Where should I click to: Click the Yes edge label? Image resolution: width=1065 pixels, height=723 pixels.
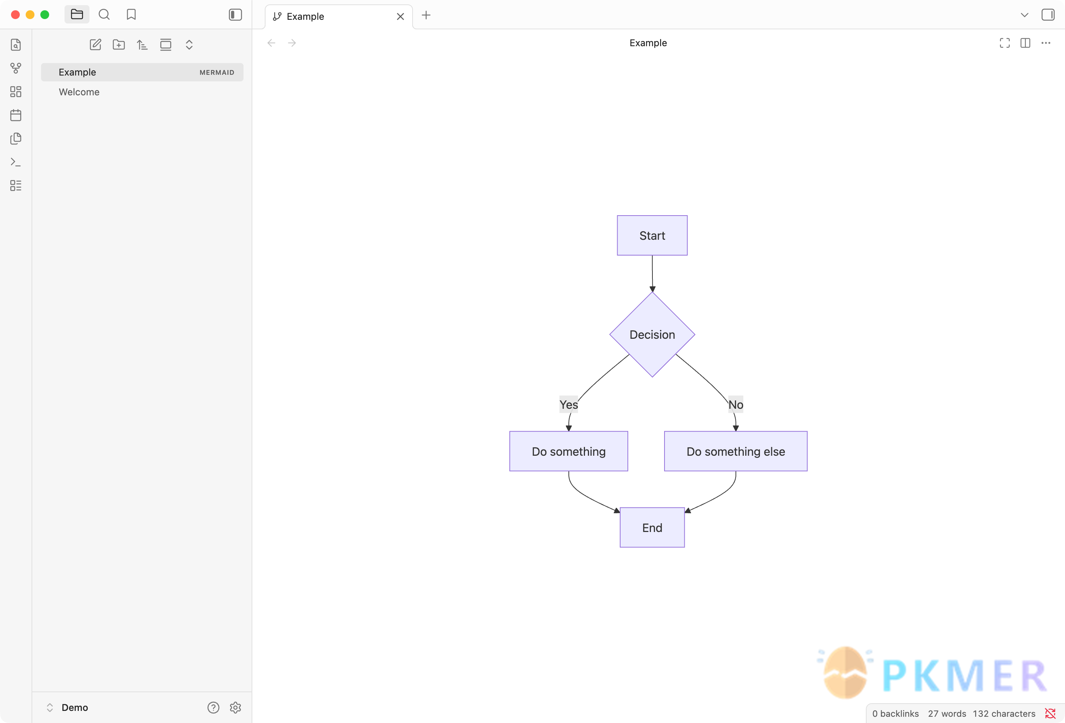(568, 404)
